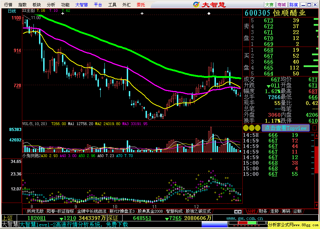Click the 大智慧 label in bottom-left corner
Viewport: 320px width, 229px height.
pos(10,224)
